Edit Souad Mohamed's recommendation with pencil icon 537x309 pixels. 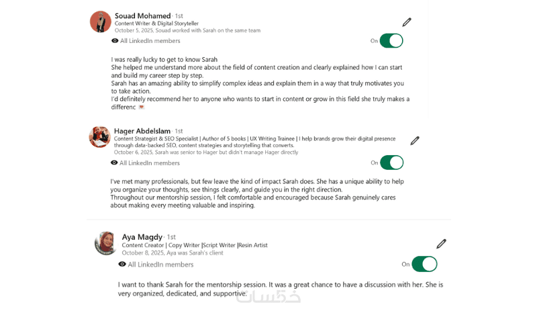point(407,22)
